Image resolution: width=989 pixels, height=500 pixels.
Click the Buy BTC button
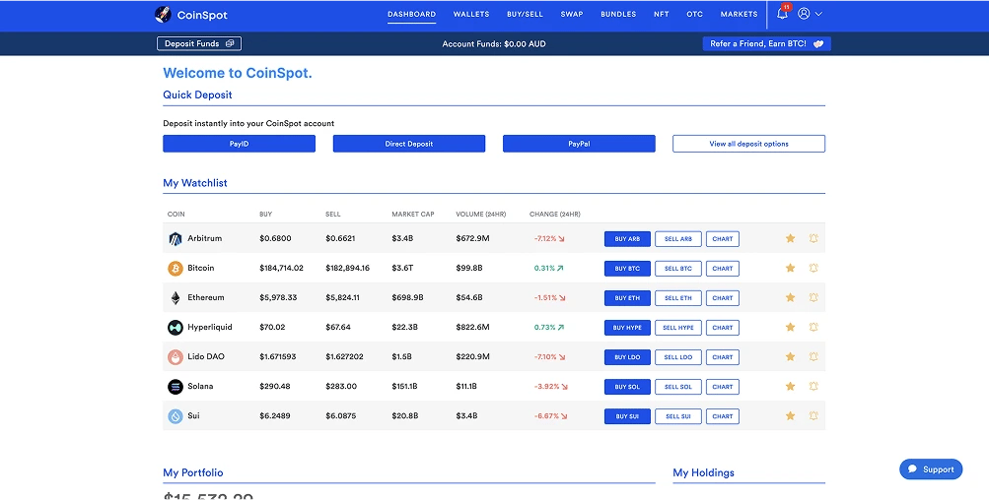[x=627, y=269]
